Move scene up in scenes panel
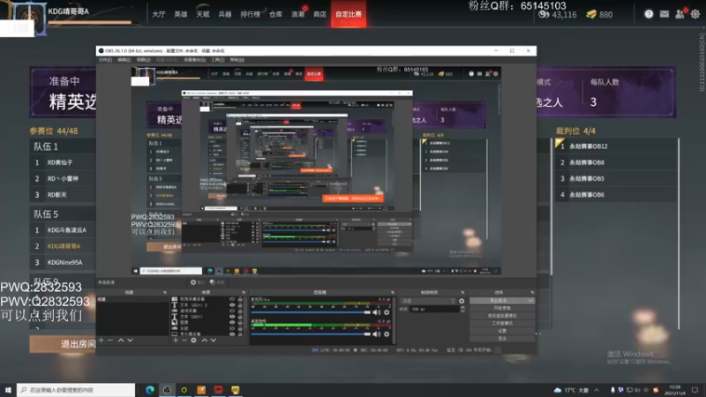706x397 pixels. tap(121, 341)
